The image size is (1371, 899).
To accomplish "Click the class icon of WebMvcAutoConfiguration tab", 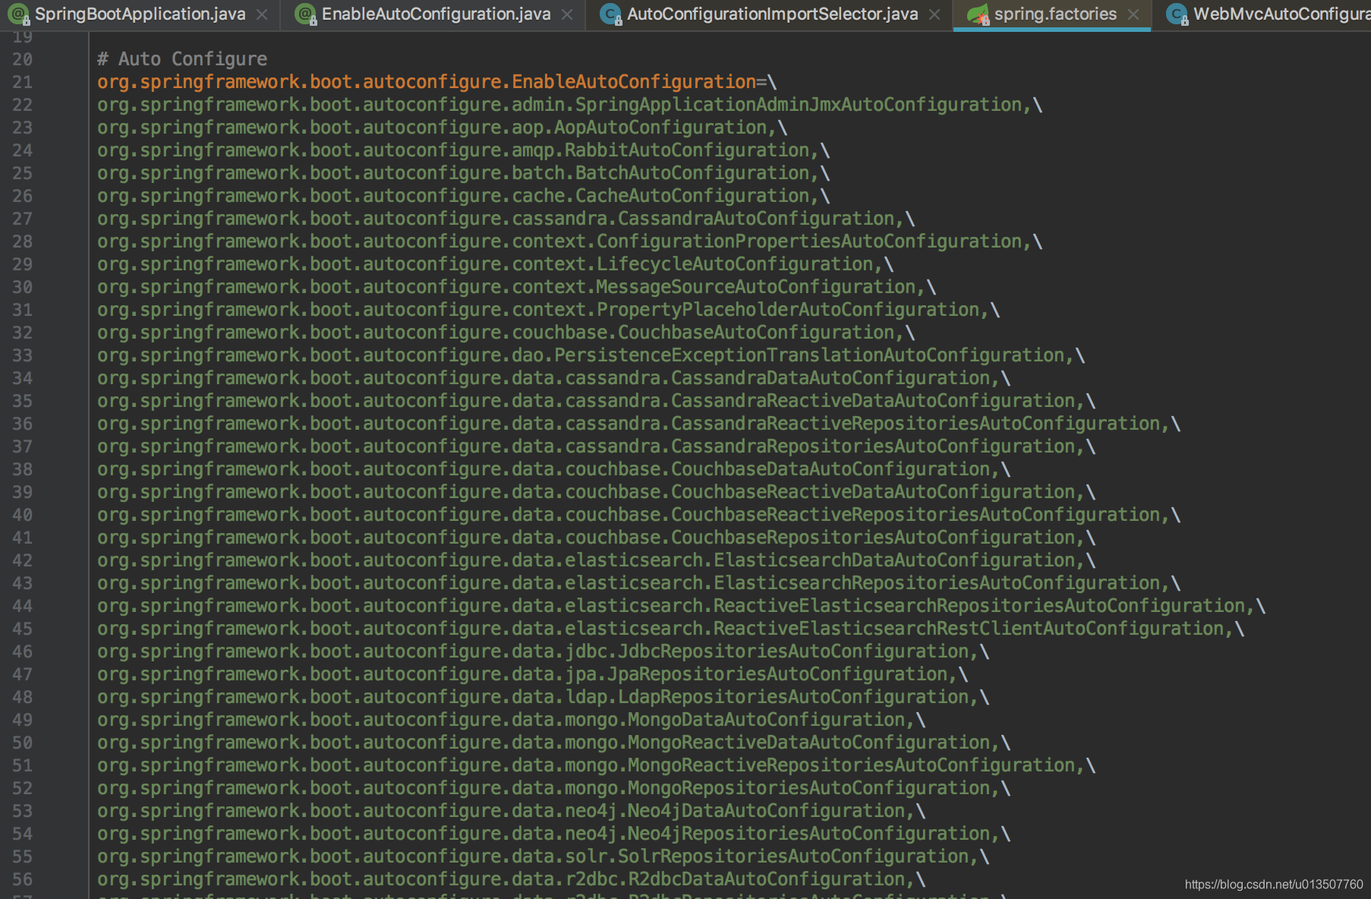I will (x=1177, y=14).
